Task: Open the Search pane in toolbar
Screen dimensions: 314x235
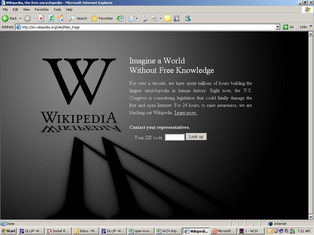Action: tap(78, 18)
